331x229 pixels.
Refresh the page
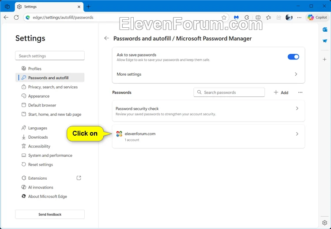16,18
